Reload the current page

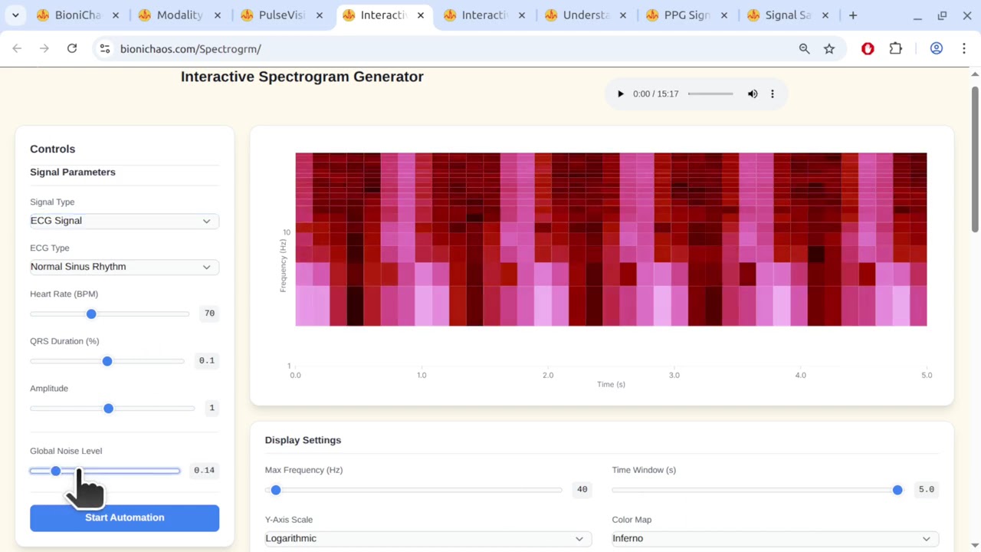72,48
